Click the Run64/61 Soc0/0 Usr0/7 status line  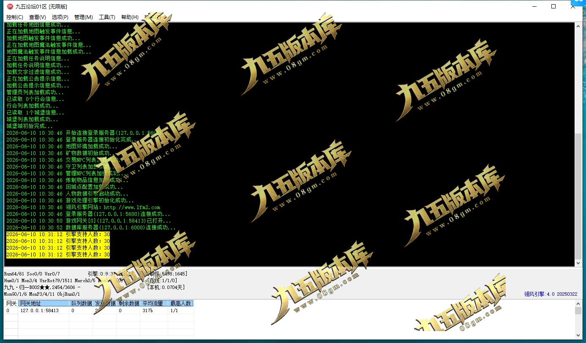[32, 274]
